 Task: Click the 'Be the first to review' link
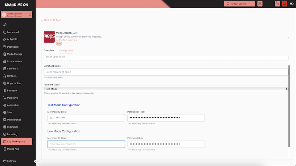click(67, 40)
